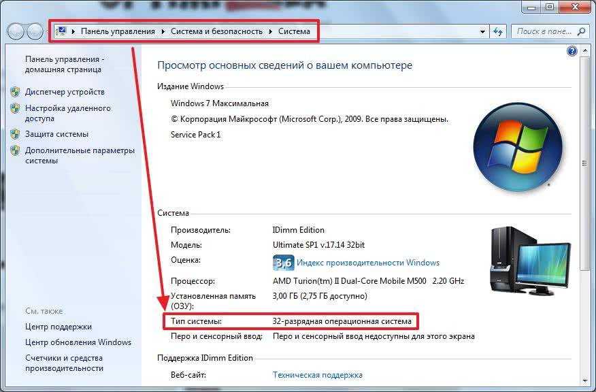Click 32-разрядная операционная система value
The height and width of the screenshot is (392, 596).
point(342,321)
